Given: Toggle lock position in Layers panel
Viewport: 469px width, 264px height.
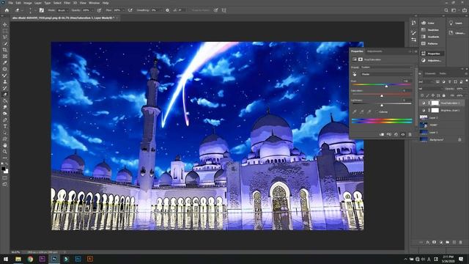Looking at the screenshot, I should point(433,95).
